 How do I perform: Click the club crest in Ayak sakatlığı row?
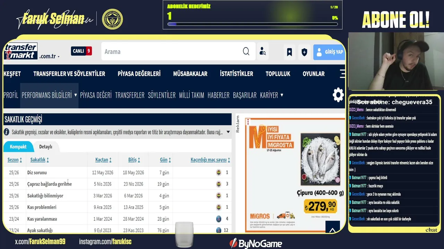(x=219, y=230)
